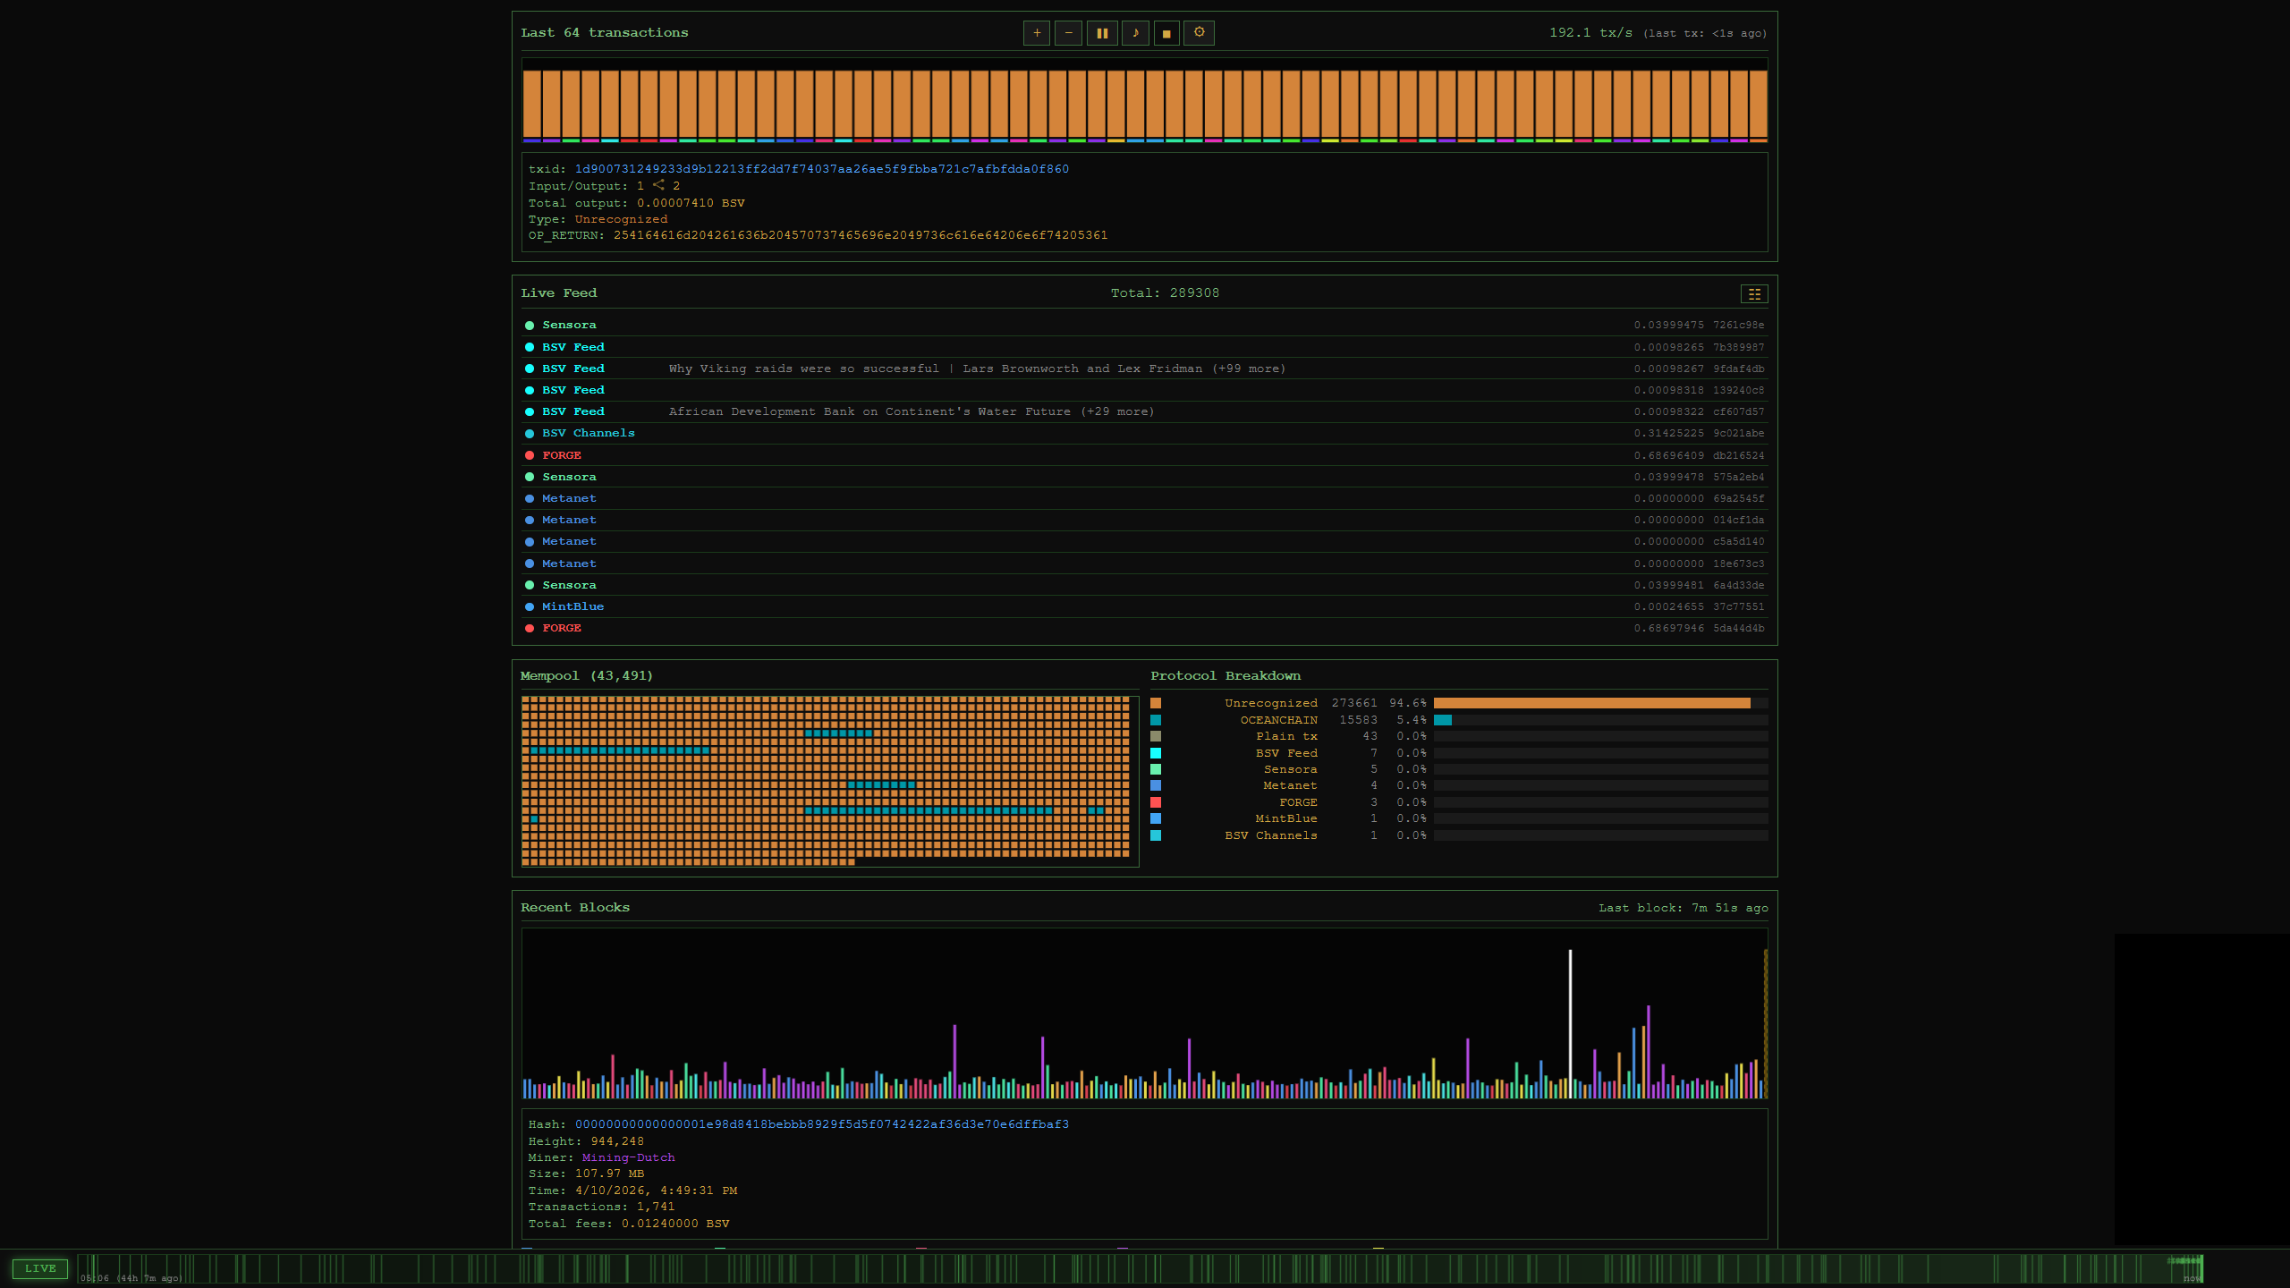The width and height of the screenshot is (2290, 1288).
Task: Click the Unrecognized protocol label
Action: (x=1270, y=703)
